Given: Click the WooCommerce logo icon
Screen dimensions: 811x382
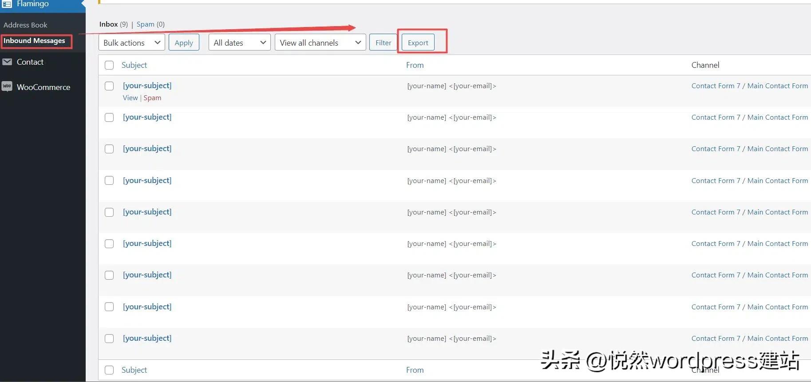Looking at the screenshot, I should (7, 86).
